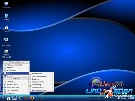Expand the Multimedia submenu arrow
Screen dimensions: 135x101
pos(28,70)
